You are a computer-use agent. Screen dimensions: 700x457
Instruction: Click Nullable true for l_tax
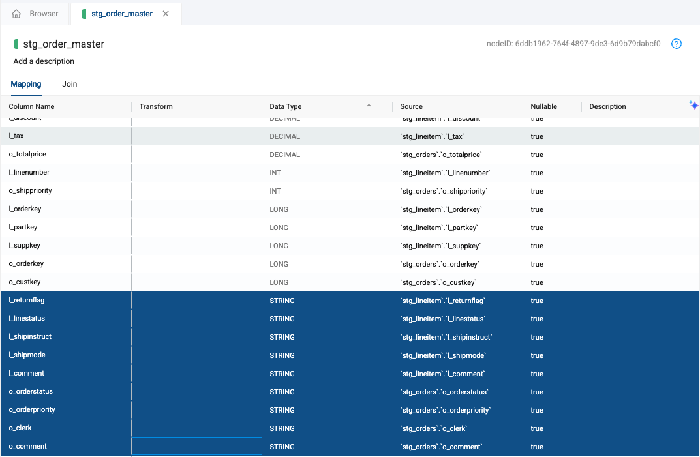click(537, 136)
